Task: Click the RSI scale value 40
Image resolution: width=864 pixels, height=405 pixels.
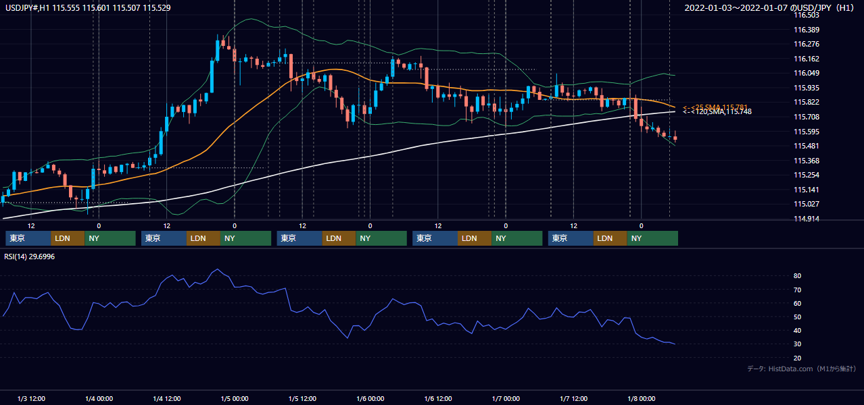Action: coord(797,330)
